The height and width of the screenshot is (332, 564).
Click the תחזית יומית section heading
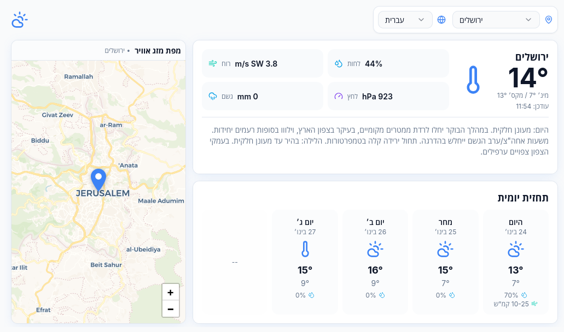[x=522, y=198]
